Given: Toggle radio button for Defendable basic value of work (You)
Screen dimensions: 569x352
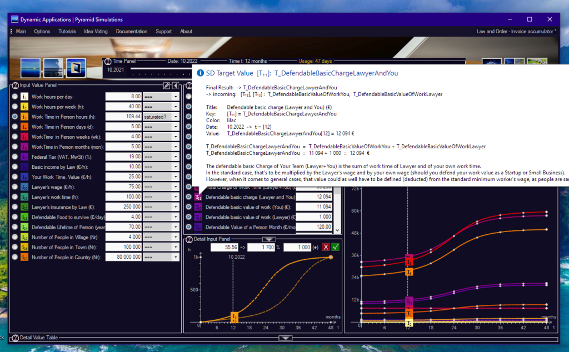Looking at the screenshot, I should pyautogui.click(x=189, y=207).
